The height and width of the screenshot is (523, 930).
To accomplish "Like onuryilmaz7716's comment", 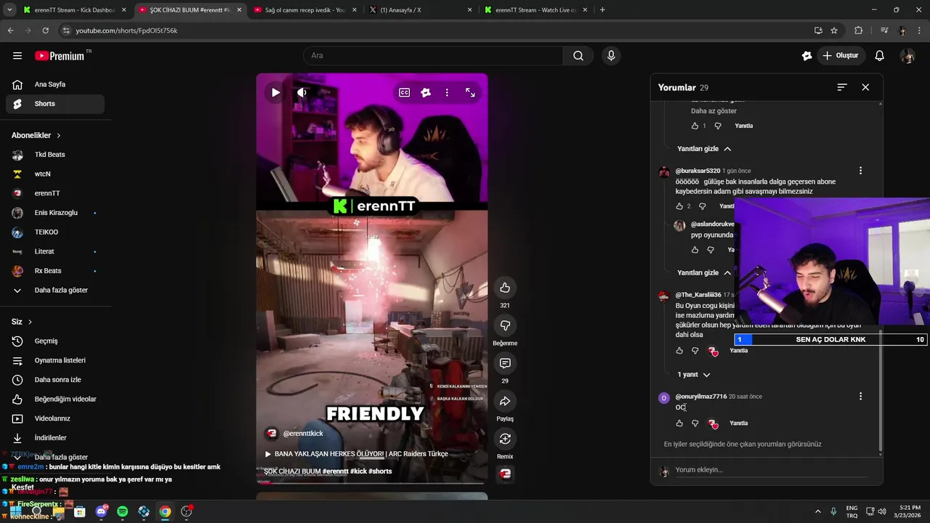I will [x=679, y=423].
